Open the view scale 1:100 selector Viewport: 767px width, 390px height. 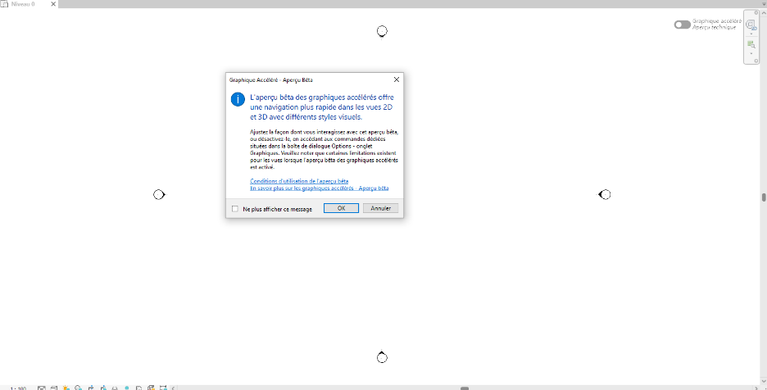(18, 388)
